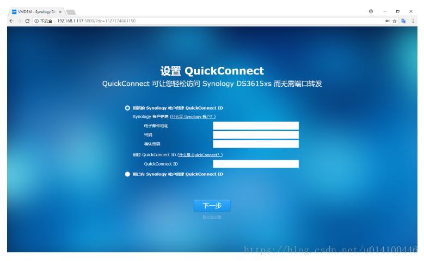424x261 pixels.
Task: Click the QuickConnect ID input field
Action: pyautogui.click(x=256, y=164)
